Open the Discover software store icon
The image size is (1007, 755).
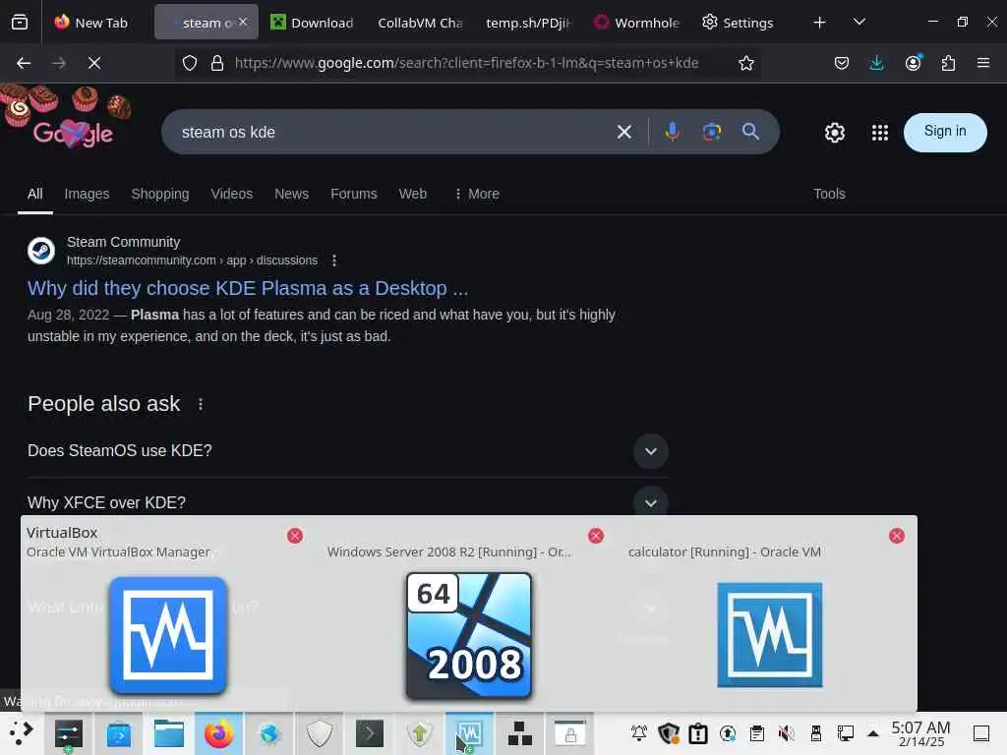point(119,733)
